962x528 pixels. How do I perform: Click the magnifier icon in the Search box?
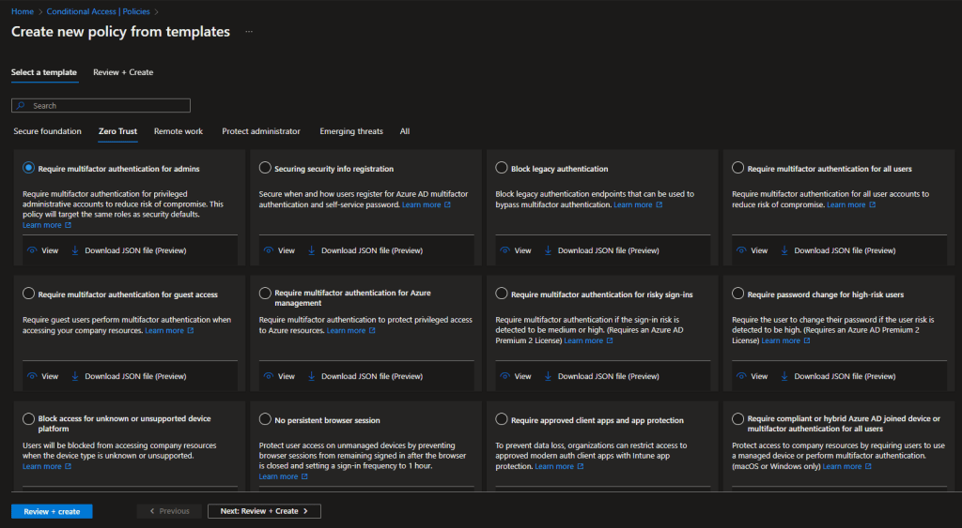(22, 106)
